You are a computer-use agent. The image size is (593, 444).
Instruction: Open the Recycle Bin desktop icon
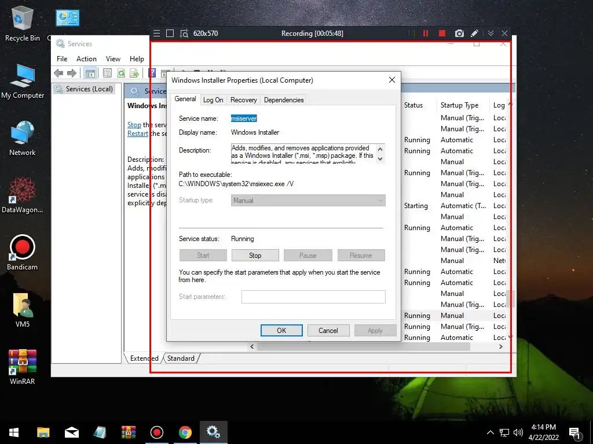point(23,24)
